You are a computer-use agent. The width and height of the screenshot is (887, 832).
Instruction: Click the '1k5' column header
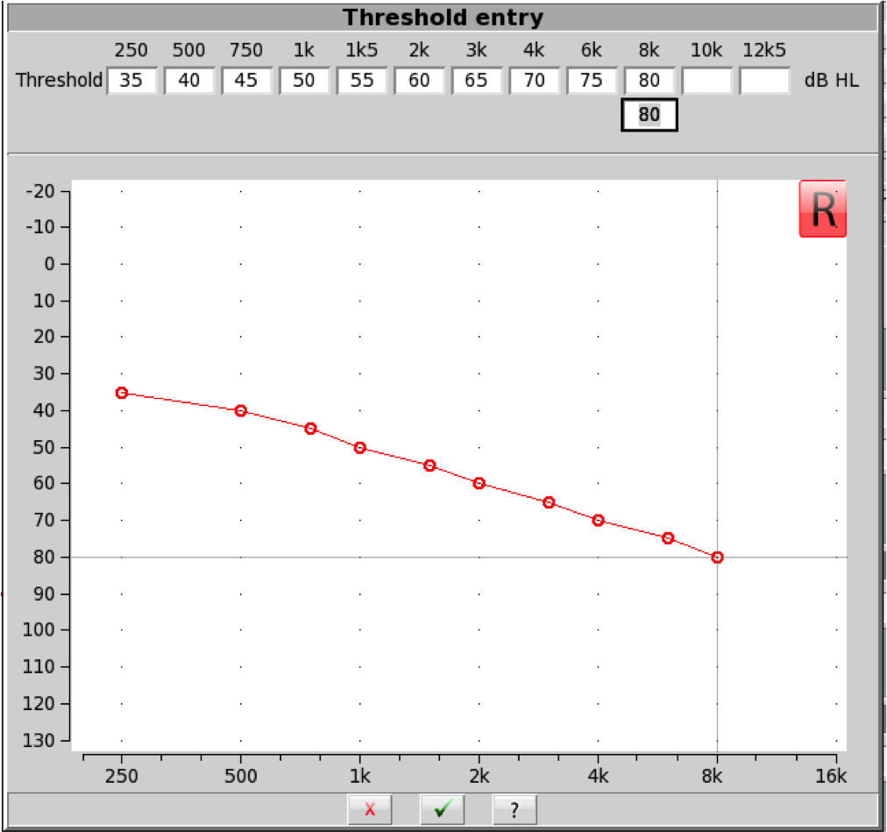tap(361, 50)
